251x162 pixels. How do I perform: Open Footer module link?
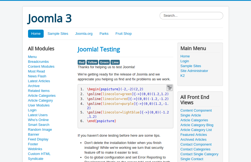(33, 144)
